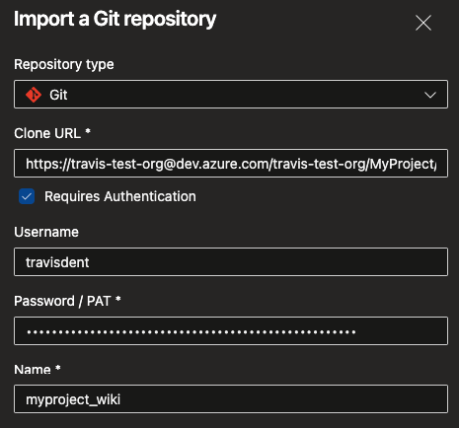This screenshot has height=428, width=459.
Task: Click the Username label
Action: [46, 232]
